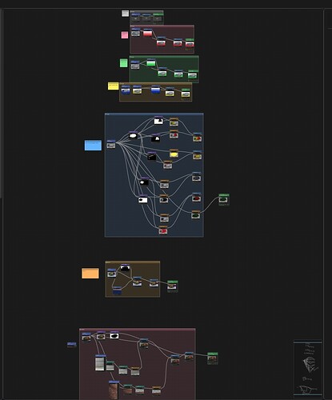Image resolution: width=332 pixels, height=400 pixels.
Task: Select the source input node fanning wires in the blue frame
Action: pyautogui.click(x=111, y=144)
